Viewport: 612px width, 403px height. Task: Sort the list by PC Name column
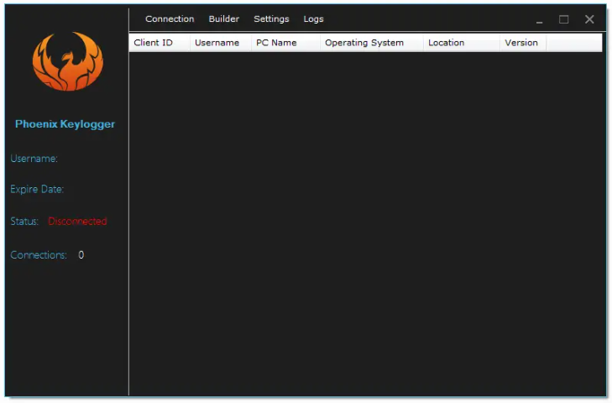point(276,43)
